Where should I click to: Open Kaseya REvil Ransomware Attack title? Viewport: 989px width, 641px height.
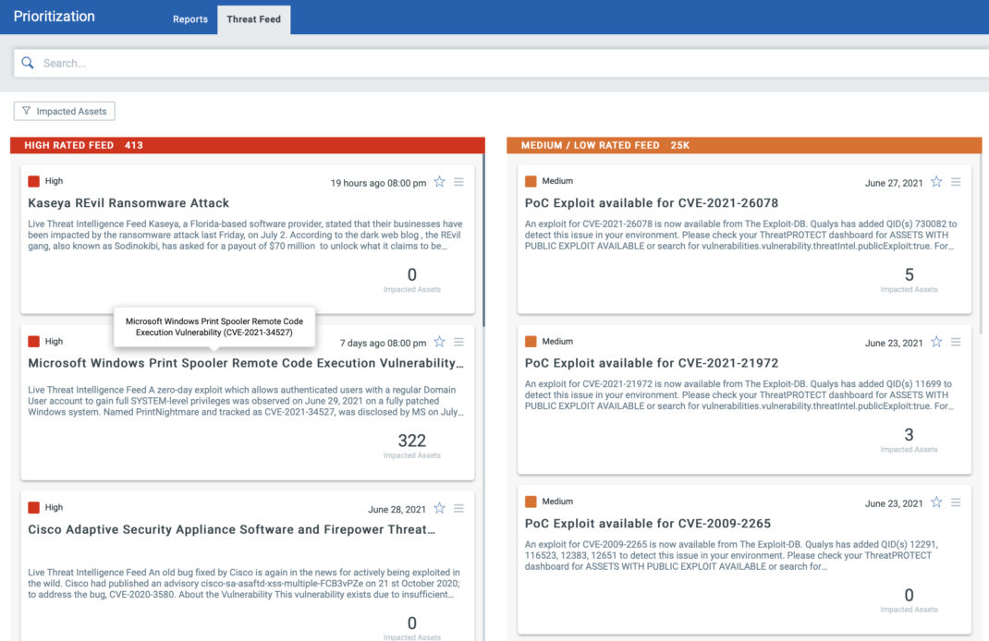[x=128, y=203]
